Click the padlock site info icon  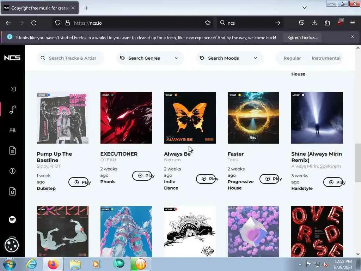[67, 23]
